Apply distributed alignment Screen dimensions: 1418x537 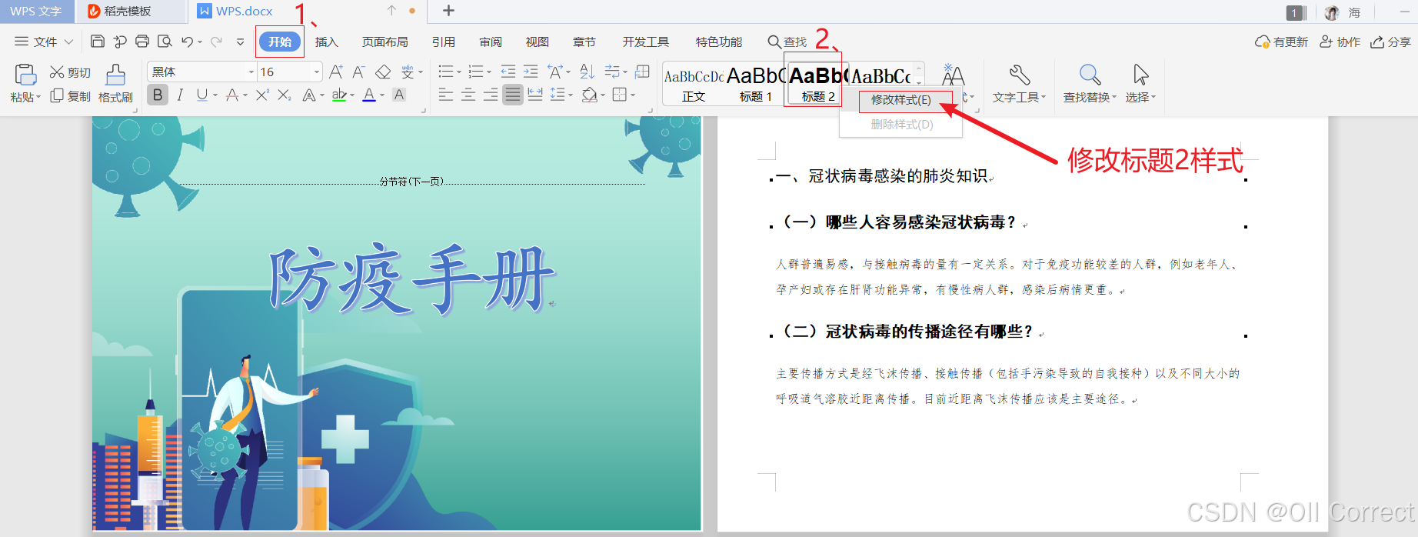pos(535,95)
